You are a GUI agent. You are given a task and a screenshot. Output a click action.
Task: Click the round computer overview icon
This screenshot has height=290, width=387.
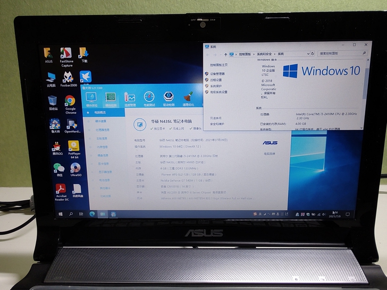pos(140,124)
